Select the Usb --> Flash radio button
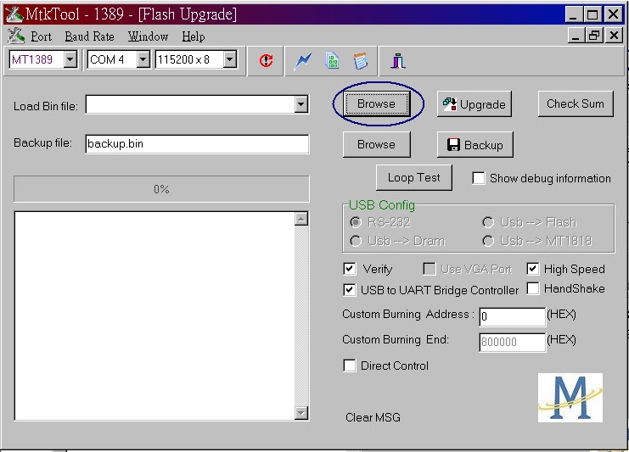The width and height of the screenshot is (629, 452). (488, 222)
